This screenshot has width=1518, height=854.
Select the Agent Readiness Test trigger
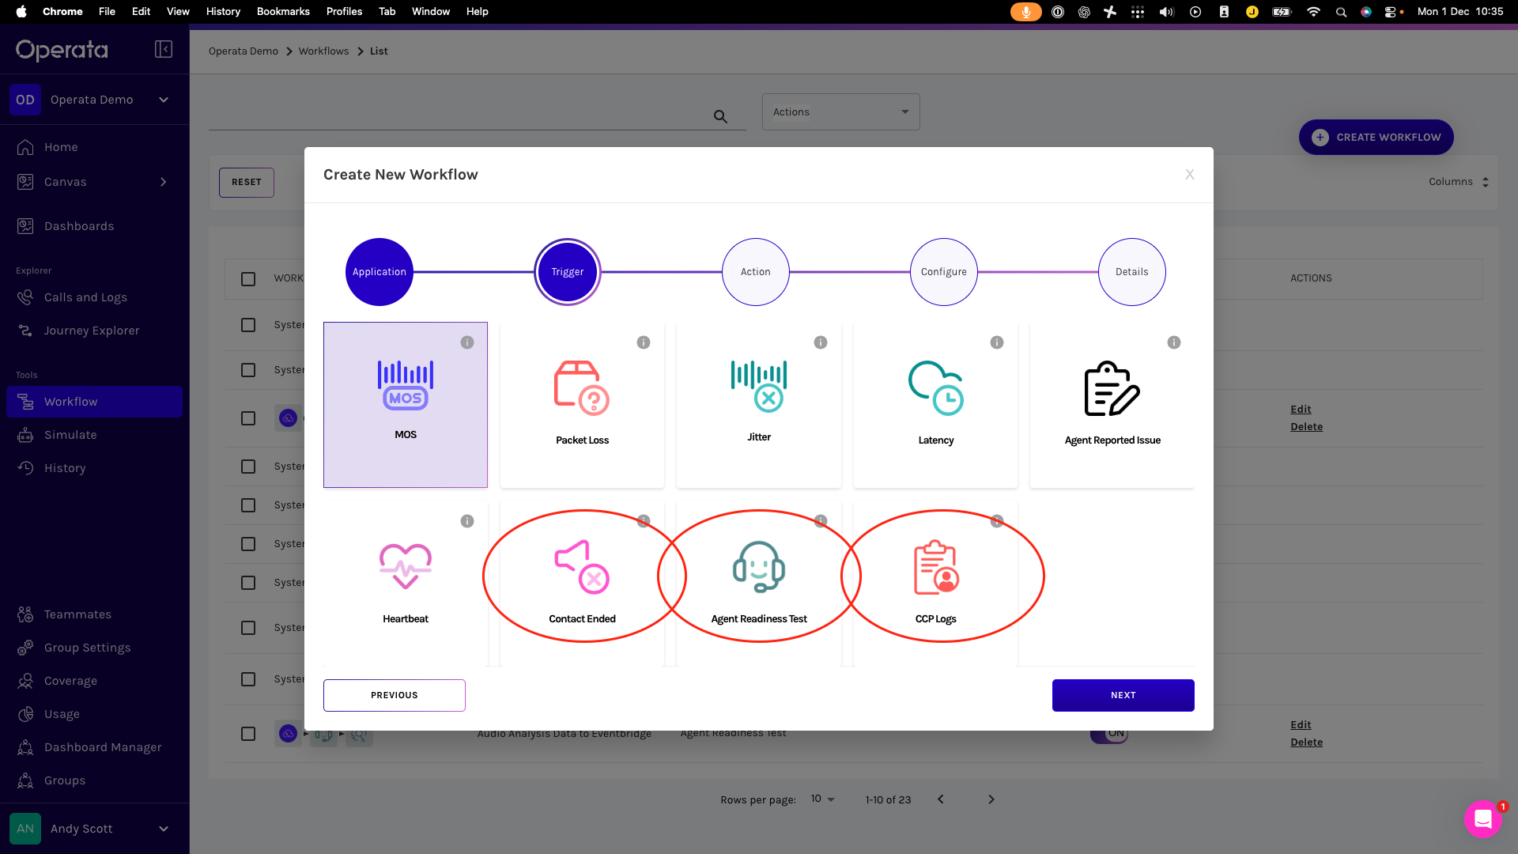[759, 583]
